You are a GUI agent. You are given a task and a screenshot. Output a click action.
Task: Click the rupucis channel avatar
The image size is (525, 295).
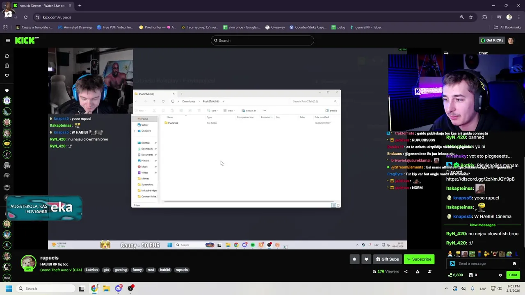(x=28, y=263)
